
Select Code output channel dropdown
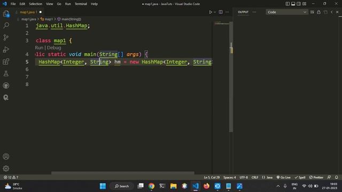click(287, 12)
